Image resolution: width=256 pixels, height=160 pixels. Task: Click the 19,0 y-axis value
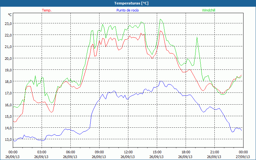pos(8,70)
